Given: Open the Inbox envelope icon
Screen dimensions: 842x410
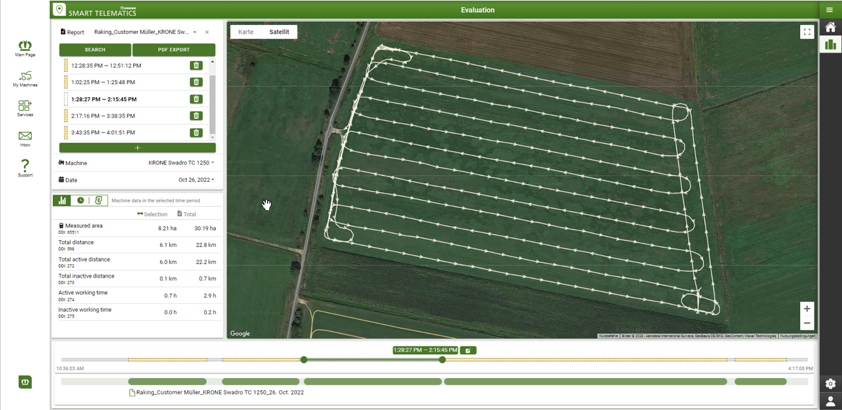Looking at the screenshot, I should 25,137.
